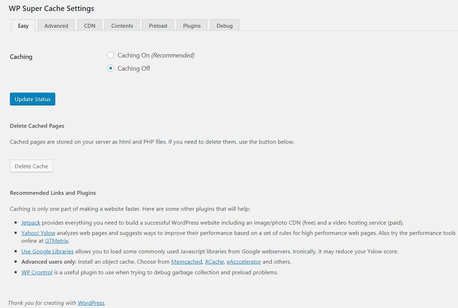
Task: Click the Use Google Libraries link
Action: (47, 251)
